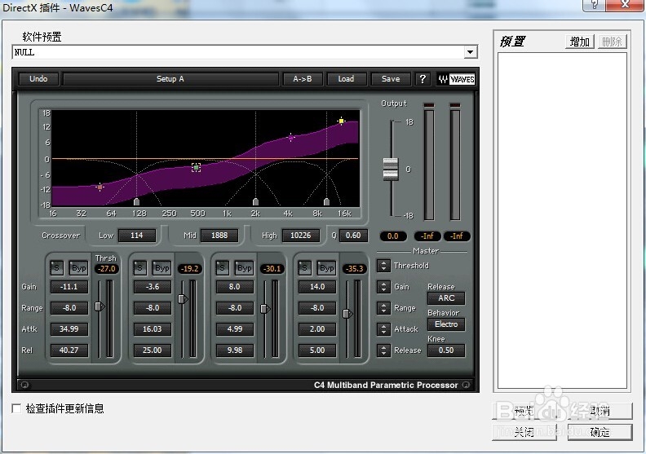Click the high band Gain 14.0 field

[317, 286]
